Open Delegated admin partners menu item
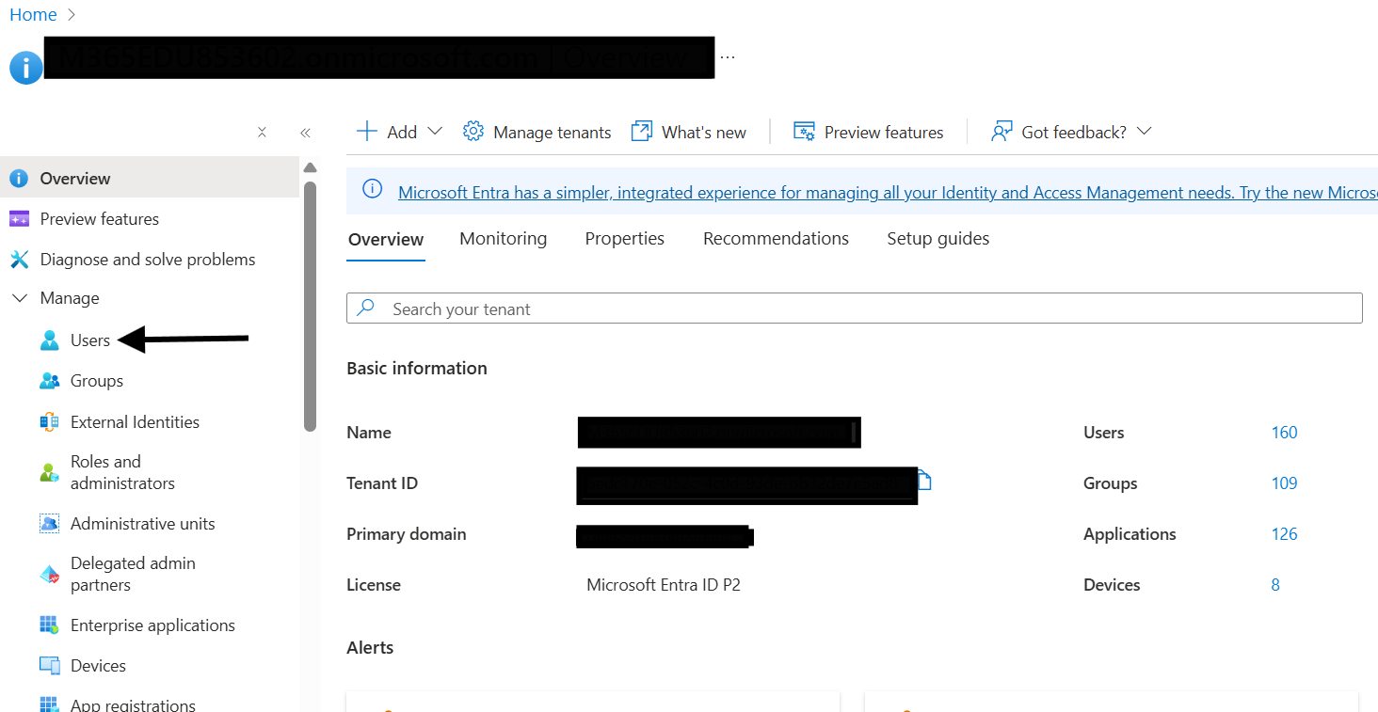This screenshot has width=1378, height=712. [x=133, y=574]
